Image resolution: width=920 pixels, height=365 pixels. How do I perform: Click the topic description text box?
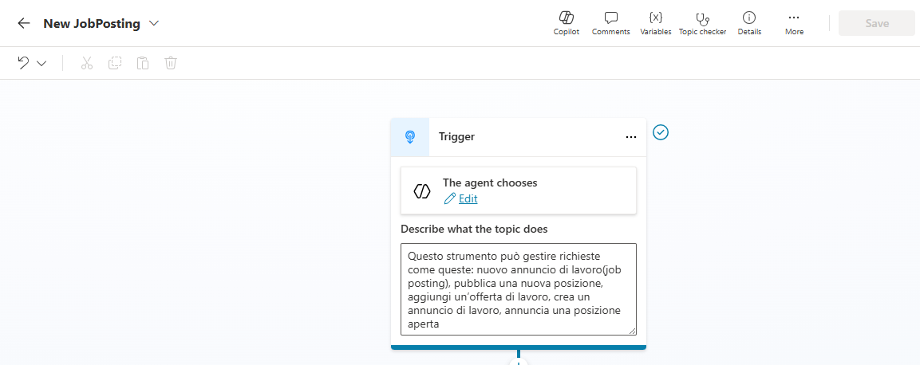[518, 288]
